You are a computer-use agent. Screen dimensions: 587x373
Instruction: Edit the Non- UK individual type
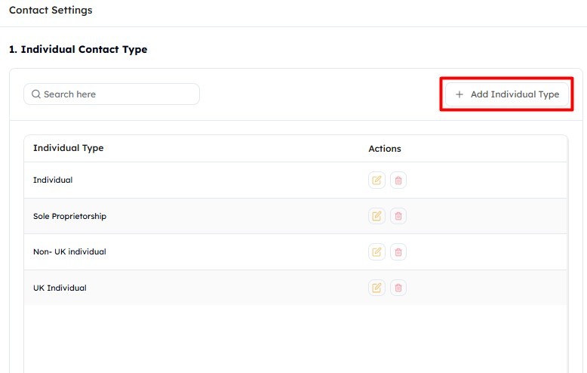[376, 251]
